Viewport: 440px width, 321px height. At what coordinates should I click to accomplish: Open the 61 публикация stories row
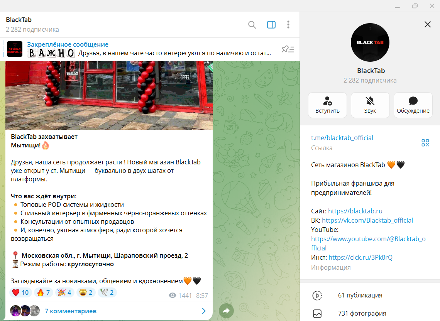click(x=370, y=295)
